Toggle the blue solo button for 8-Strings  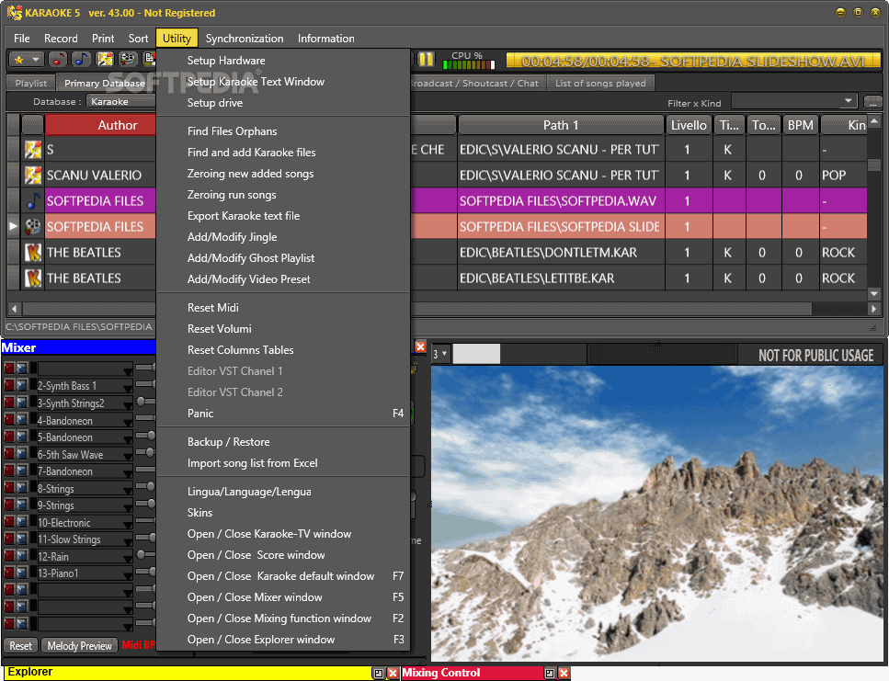click(x=21, y=487)
